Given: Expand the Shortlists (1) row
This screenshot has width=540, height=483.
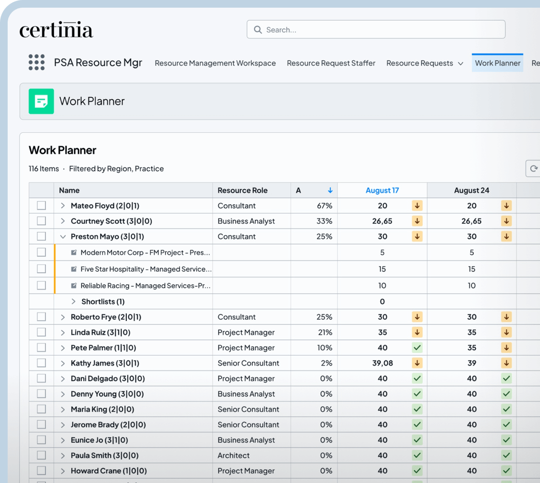Looking at the screenshot, I should click(73, 301).
